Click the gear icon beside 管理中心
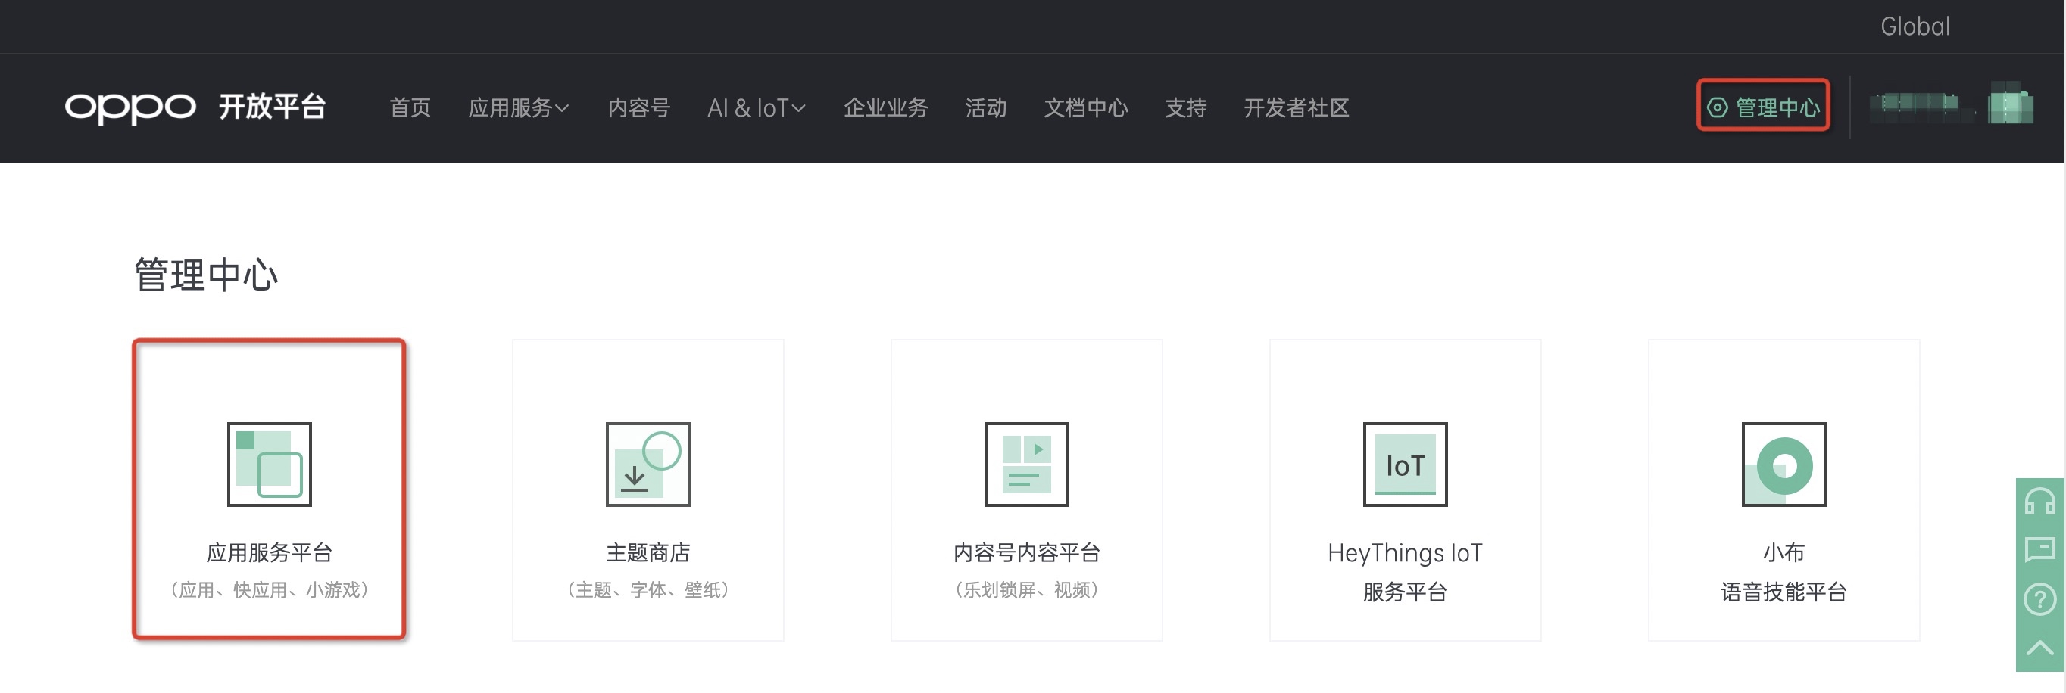Screen dimensions: 2066x693 [x=1717, y=107]
